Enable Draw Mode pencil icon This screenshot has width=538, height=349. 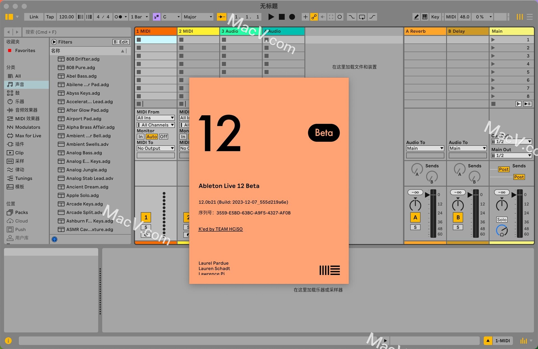pos(416,17)
